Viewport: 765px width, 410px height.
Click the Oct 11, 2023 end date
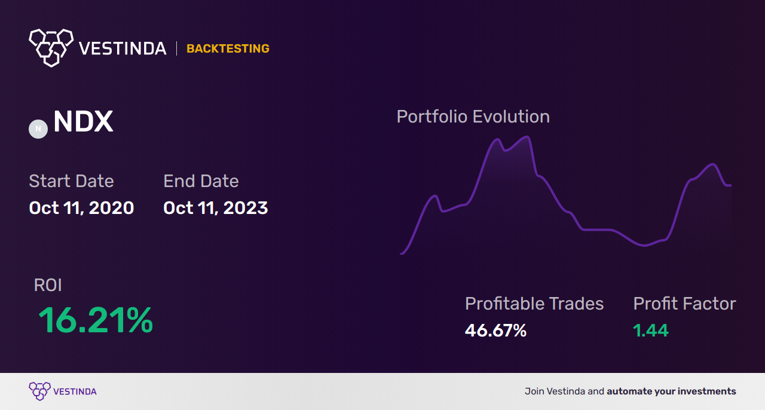[x=216, y=208]
